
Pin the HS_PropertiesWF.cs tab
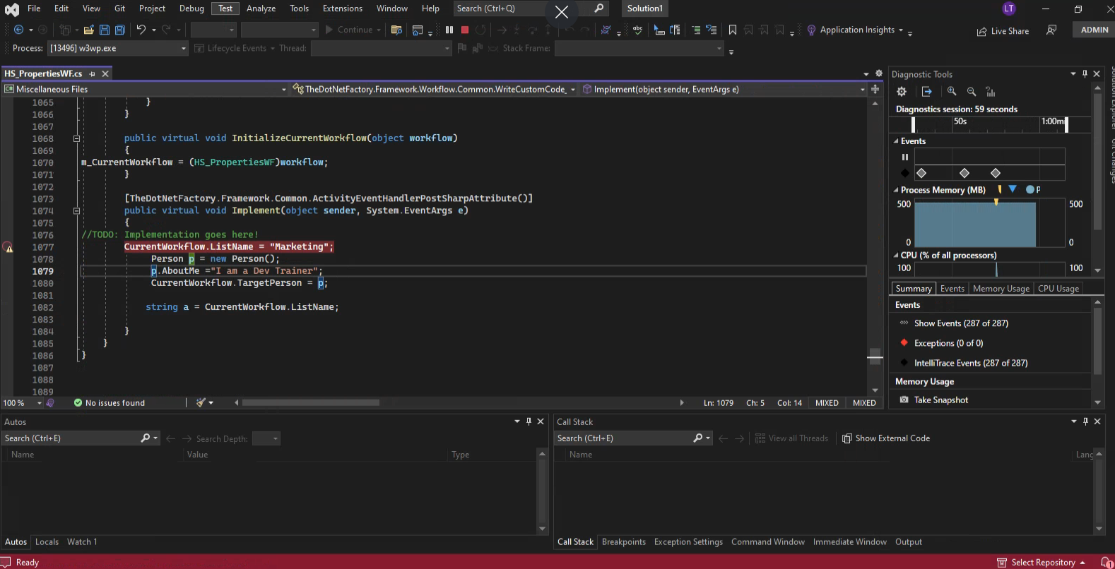92,73
